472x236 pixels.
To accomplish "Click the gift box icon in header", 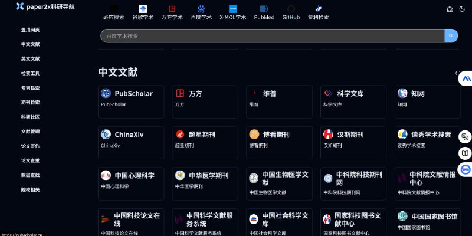I will tap(450, 9).
